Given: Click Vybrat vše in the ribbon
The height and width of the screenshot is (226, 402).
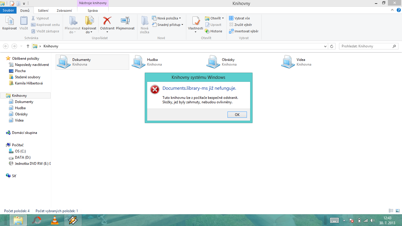Looking at the screenshot, I should (x=240, y=18).
